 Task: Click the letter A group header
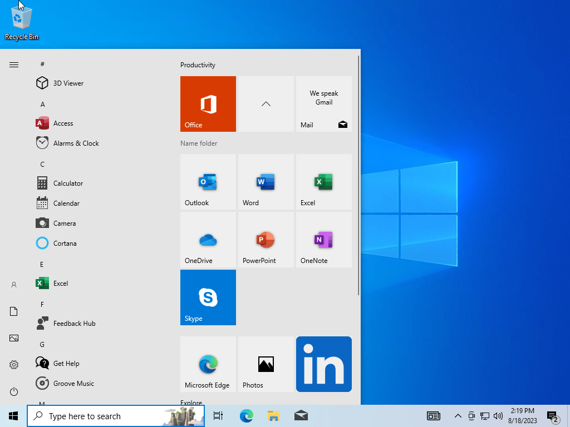(x=42, y=105)
